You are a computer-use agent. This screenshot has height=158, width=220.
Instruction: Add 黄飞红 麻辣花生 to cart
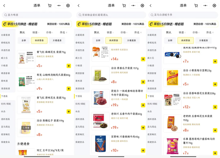click(69, 66)
